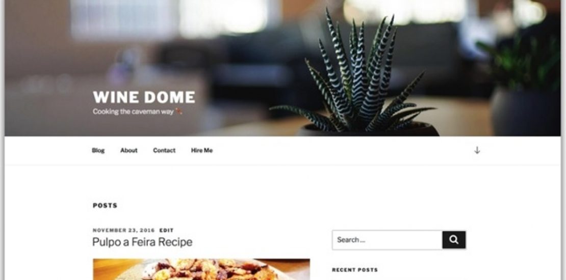Open the About page

[x=129, y=151]
